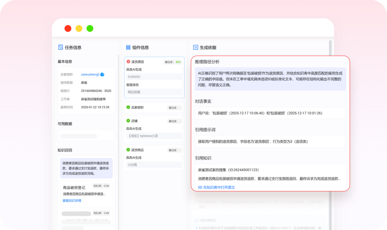This screenshot has width=387, height=230.
Task: Click the 工作表 value 麻雀测试辅助建单
Action: click(93, 99)
